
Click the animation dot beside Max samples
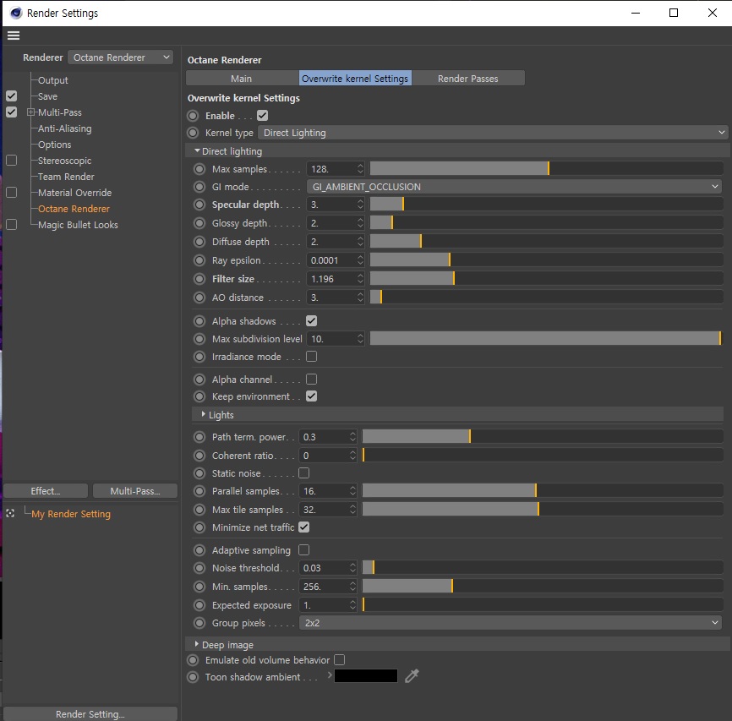click(199, 169)
